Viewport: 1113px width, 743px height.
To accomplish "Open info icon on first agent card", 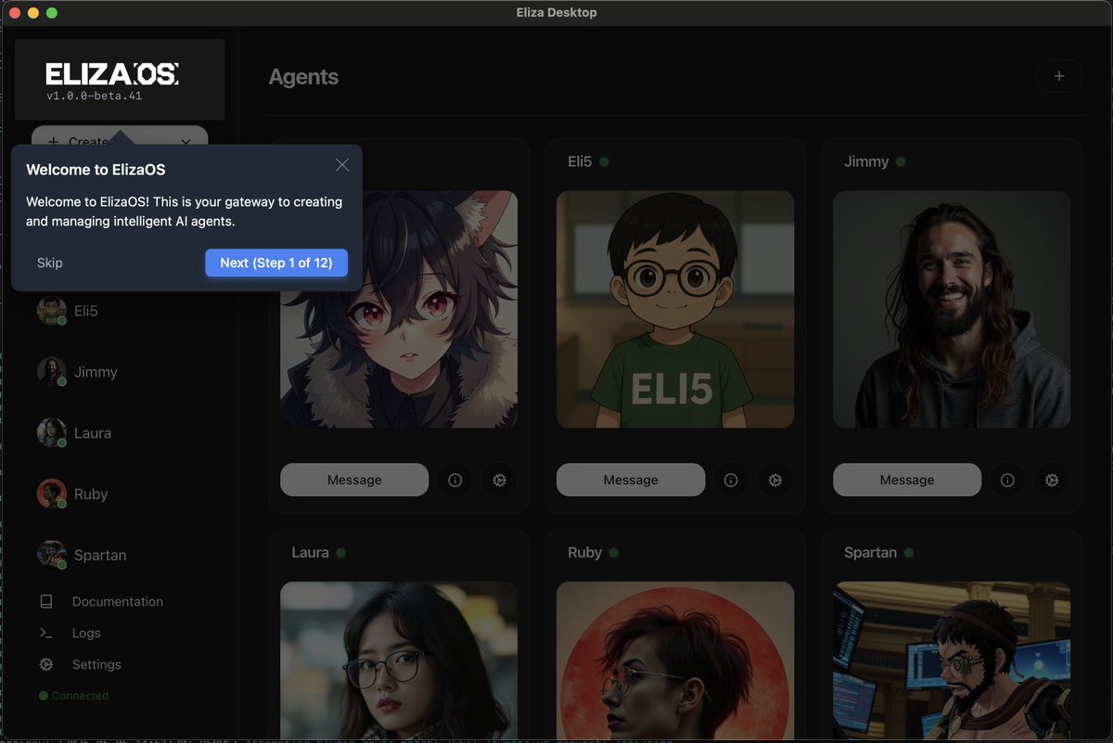I will (x=454, y=480).
